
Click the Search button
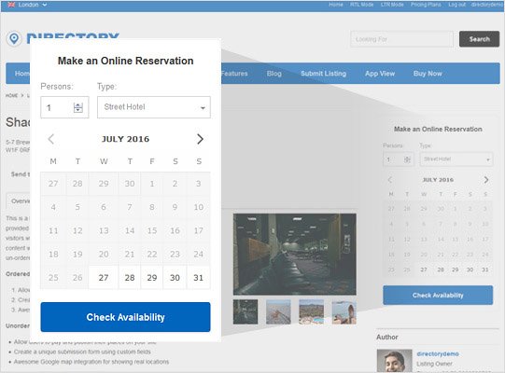tap(479, 39)
